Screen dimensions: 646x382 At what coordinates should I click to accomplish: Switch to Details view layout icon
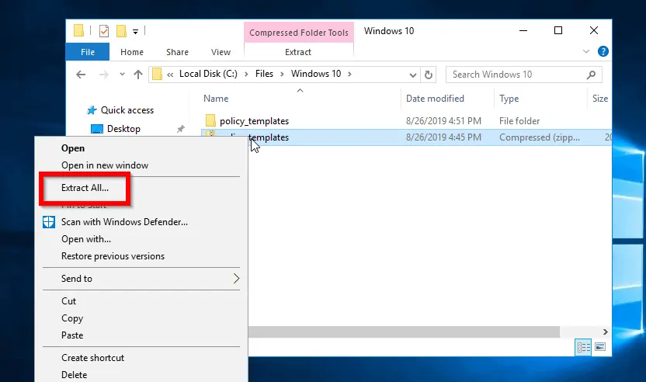point(582,347)
